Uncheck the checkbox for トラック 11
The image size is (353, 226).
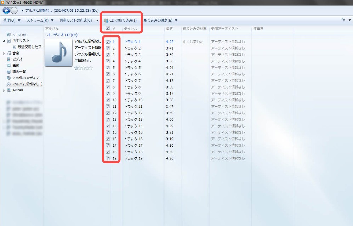pos(108,107)
